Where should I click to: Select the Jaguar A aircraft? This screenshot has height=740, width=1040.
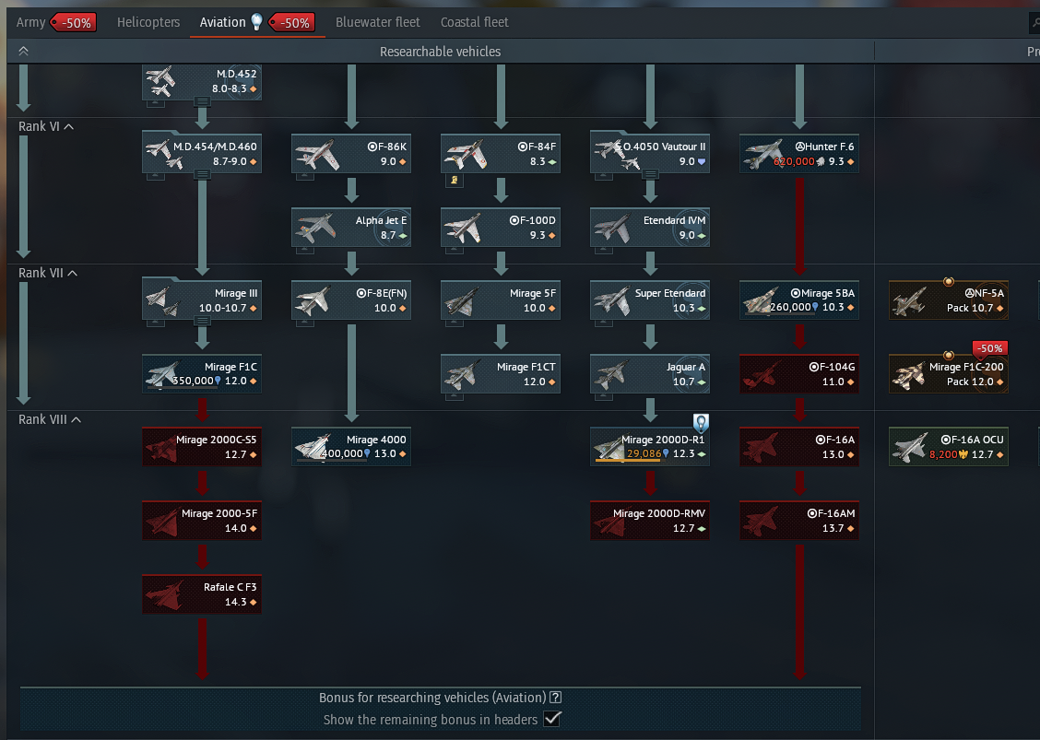tap(650, 373)
